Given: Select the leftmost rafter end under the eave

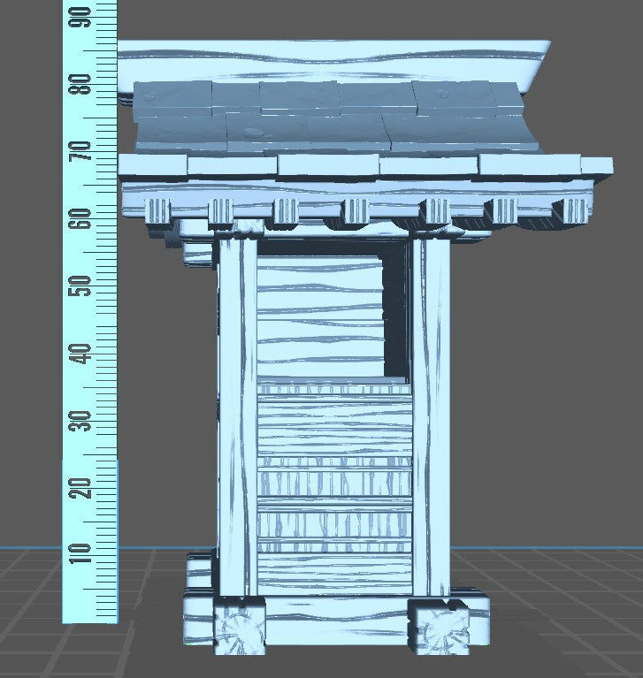Looking at the screenshot, I should click(157, 211).
